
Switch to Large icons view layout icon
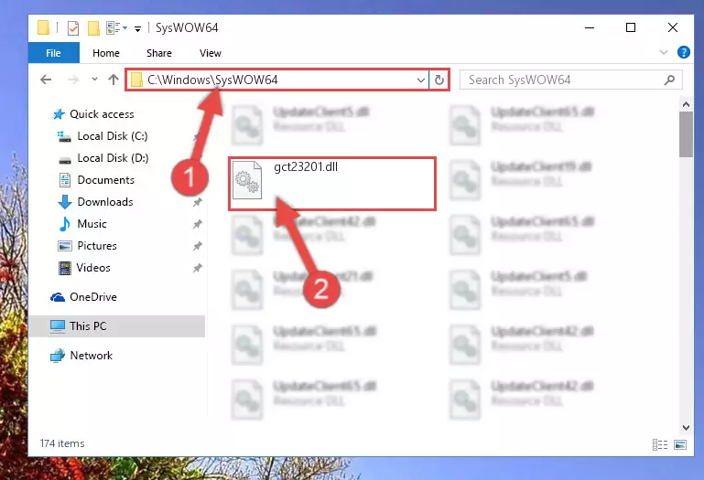point(680,444)
